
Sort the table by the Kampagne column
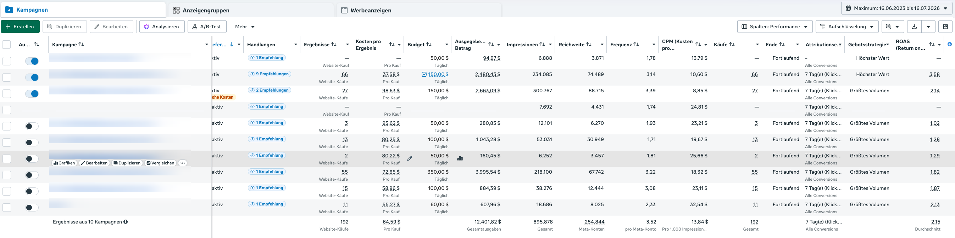pyautogui.click(x=82, y=44)
